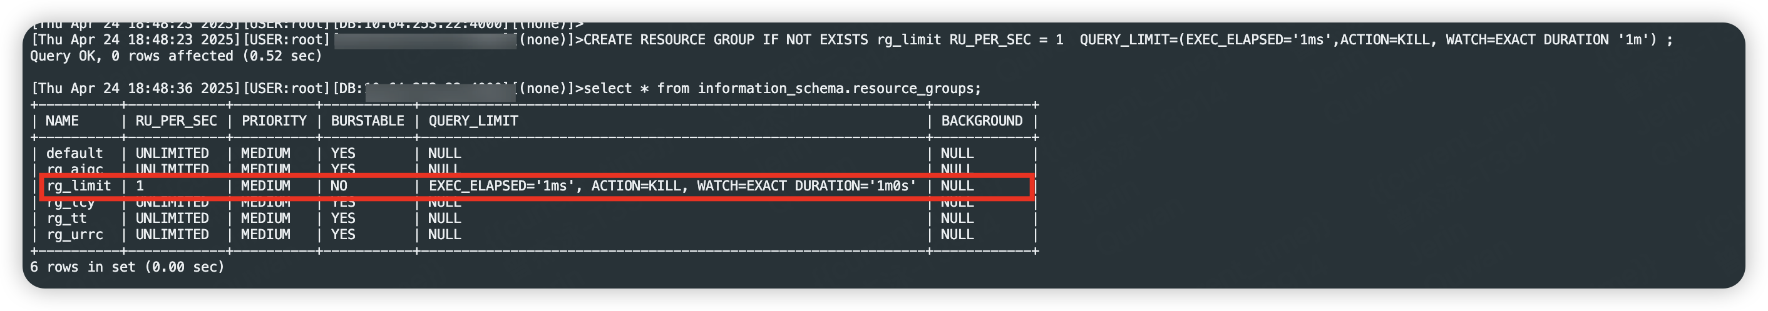The height and width of the screenshot is (311, 1768).
Task: Click the select from information_schema.resource_groups query
Action: [x=783, y=89]
